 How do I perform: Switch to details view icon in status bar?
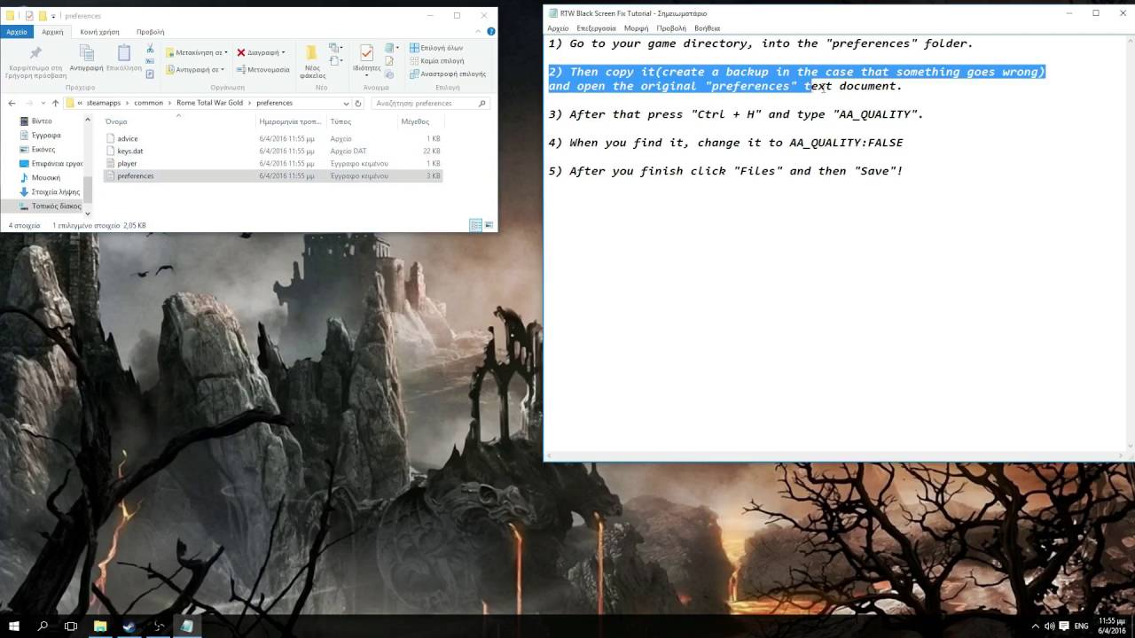pyautogui.click(x=476, y=226)
